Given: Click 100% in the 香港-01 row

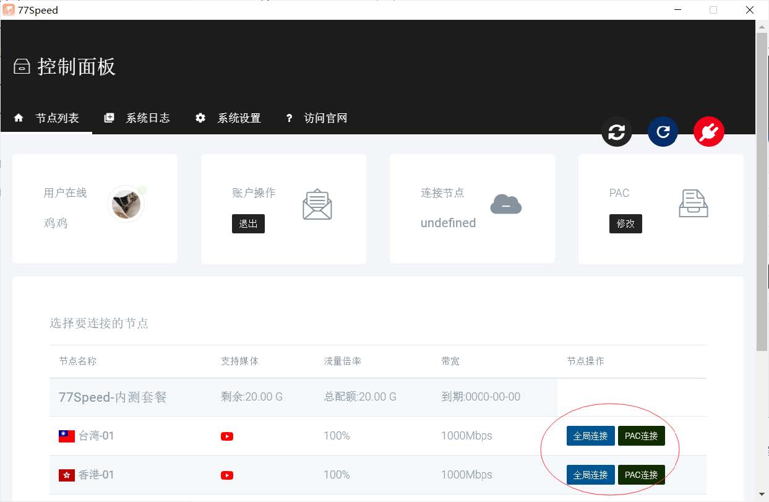Looking at the screenshot, I should tap(337, 475).
